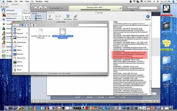The height and width of the screenshot is (111, 177).
Task: Open the Window menu
Action: coord(39,1)
